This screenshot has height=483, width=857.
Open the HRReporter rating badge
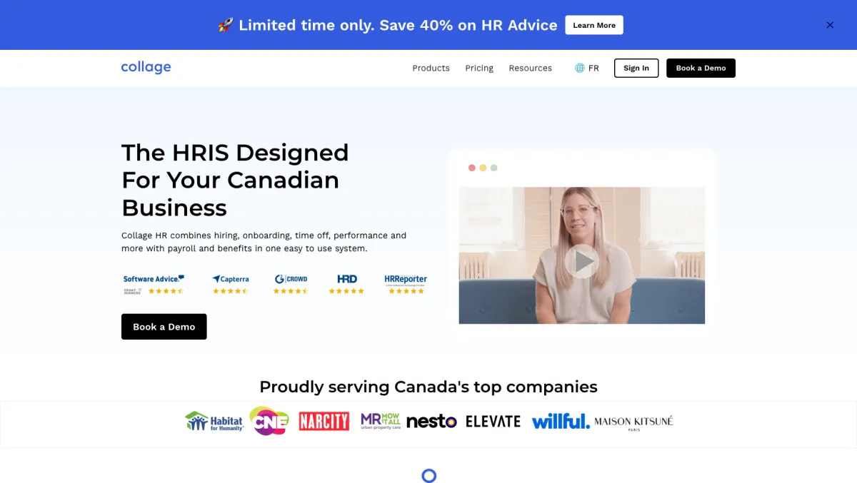pos(406,284)
